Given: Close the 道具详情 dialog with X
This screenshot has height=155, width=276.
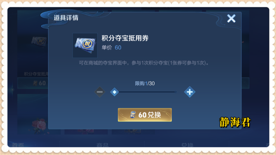Looking at the screenshot, I should [x=231, y=18].
